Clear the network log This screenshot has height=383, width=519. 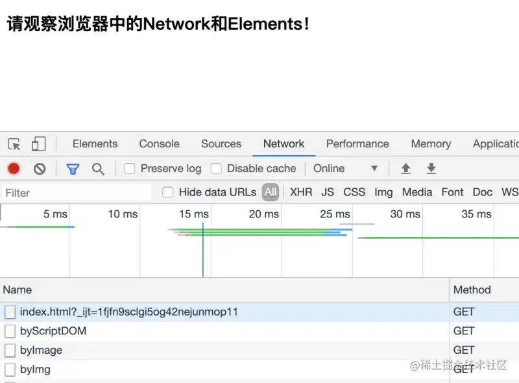pos(40,169)
